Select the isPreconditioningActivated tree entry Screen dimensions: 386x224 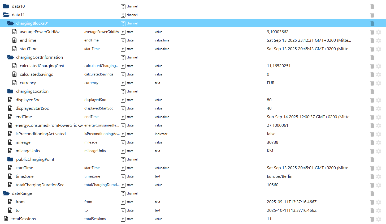[40, 134]
